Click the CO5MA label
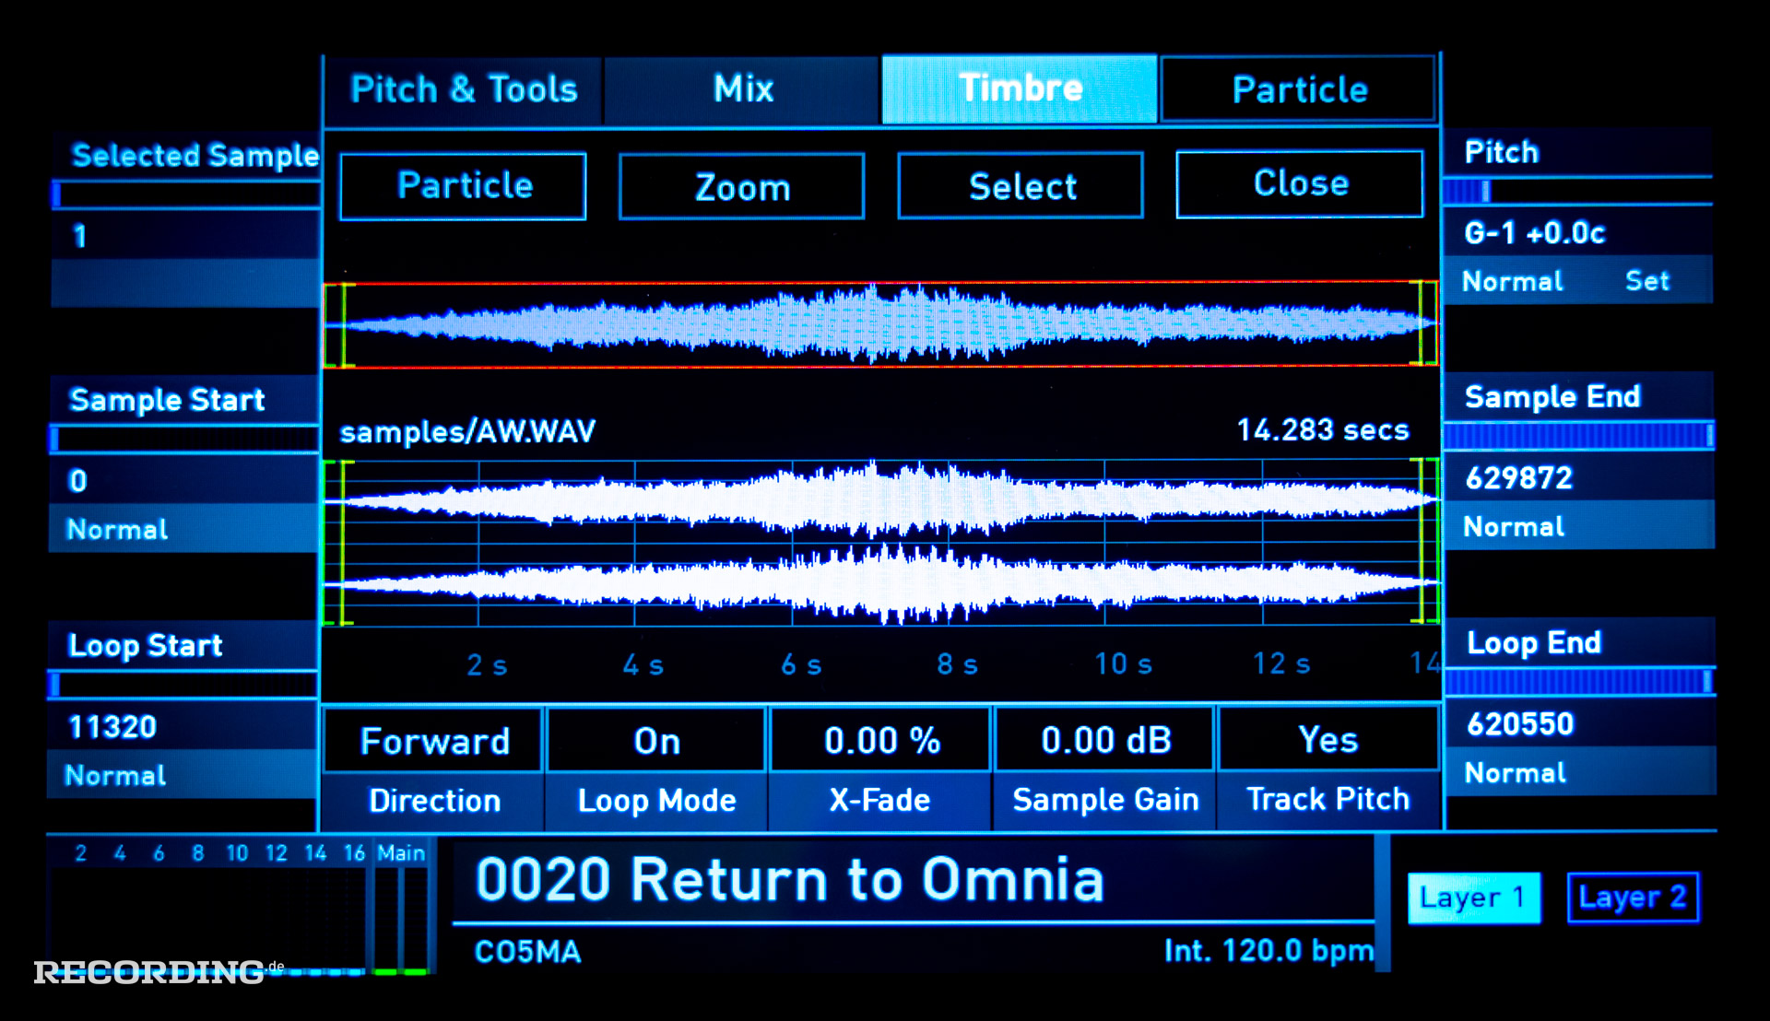The height and width of the screenshot is (1021, 1770). pos(527,951)
